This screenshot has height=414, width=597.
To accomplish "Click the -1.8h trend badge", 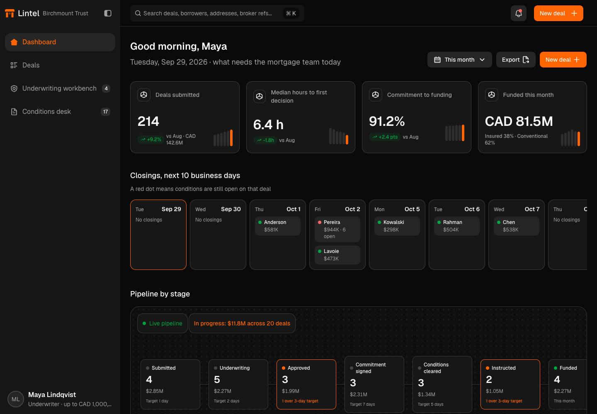I will coord(265,140).
